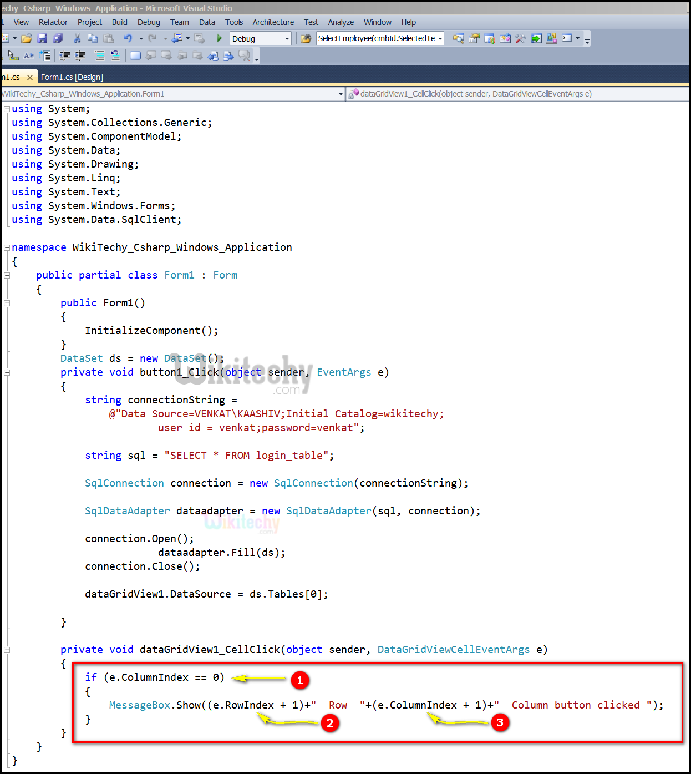Collapse the dataGridView1_CellClick method outline

click(x=7, y=650)
